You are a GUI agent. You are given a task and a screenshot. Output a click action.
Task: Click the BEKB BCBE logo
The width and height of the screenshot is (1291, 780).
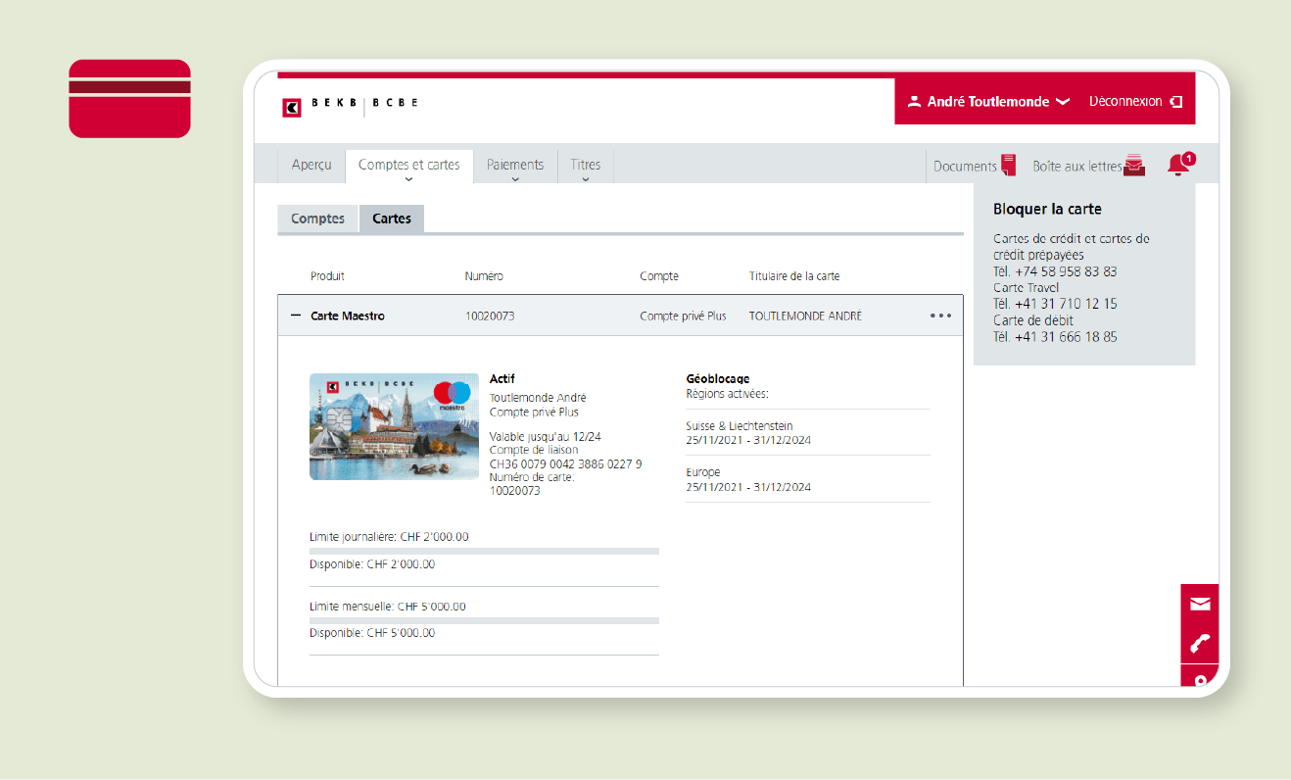point(350,107)
